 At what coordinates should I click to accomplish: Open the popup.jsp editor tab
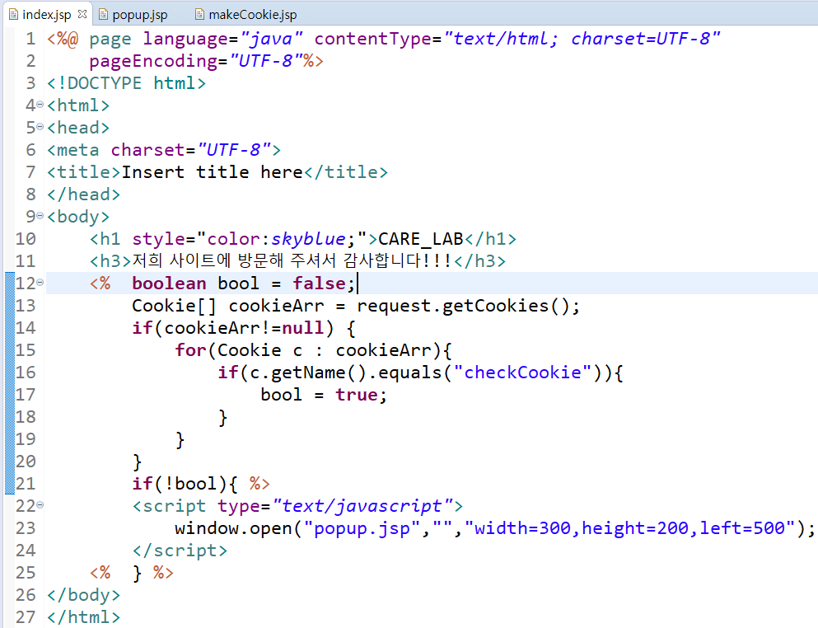(x=140, y=15)
